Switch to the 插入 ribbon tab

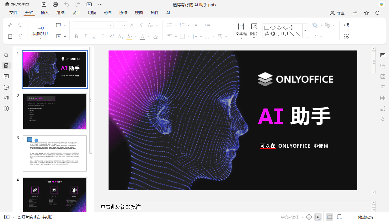tap(44, 13)
